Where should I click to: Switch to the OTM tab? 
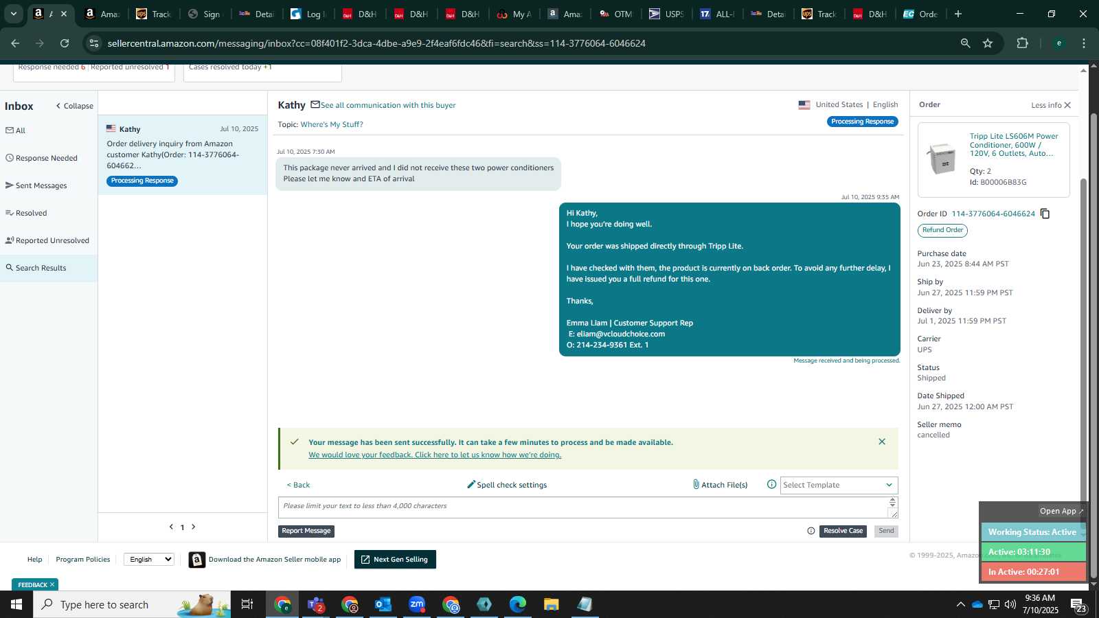(x=615, y=14)
